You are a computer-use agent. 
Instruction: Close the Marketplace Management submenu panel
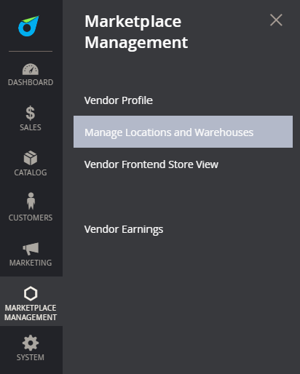(276, 20)
